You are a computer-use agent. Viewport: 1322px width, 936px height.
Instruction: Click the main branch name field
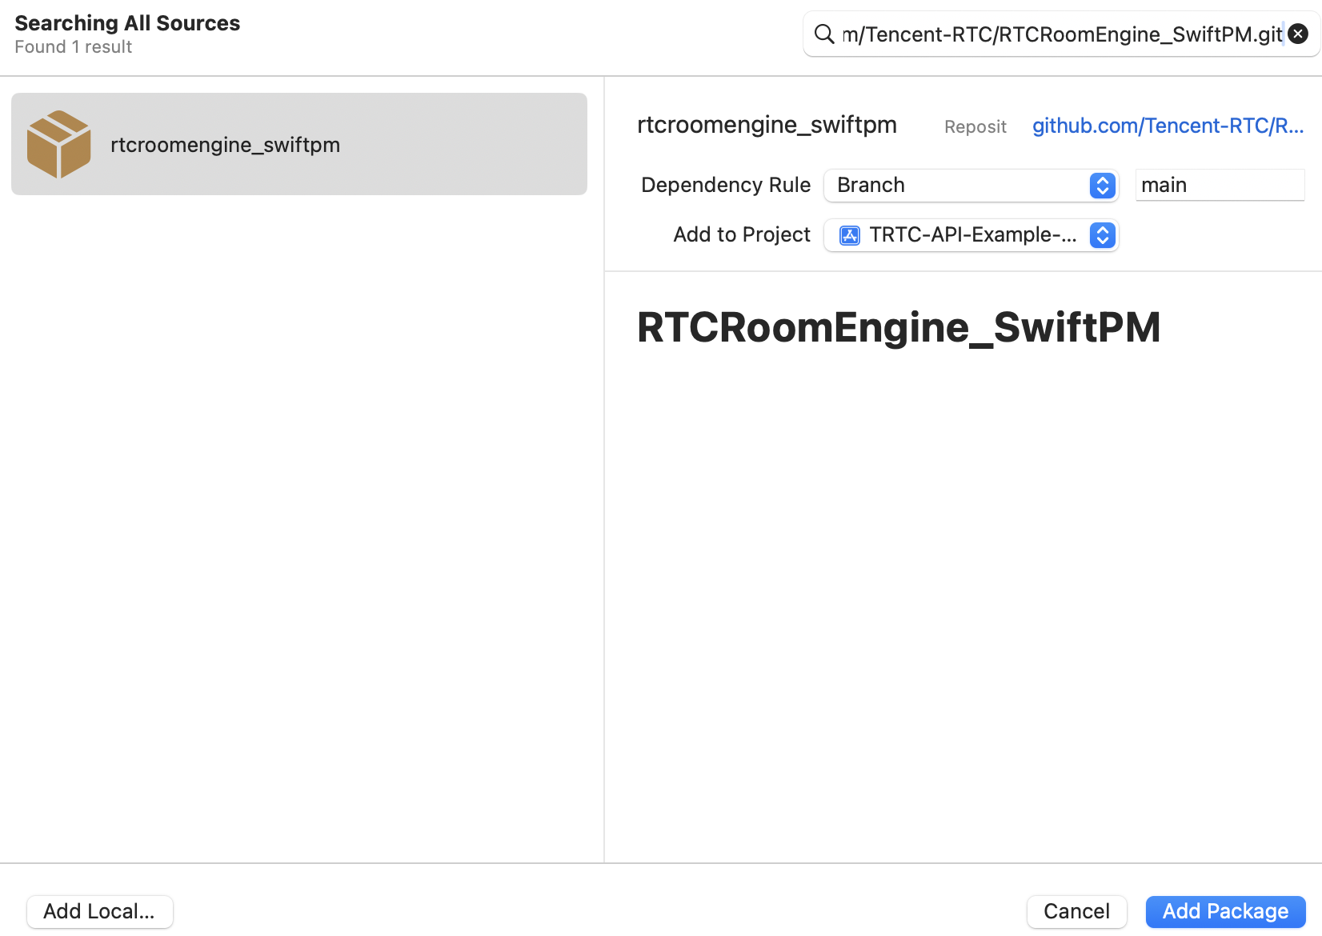[1219, 186]
